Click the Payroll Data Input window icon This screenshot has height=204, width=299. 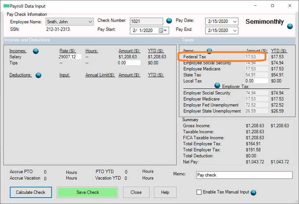coord(6,6)
